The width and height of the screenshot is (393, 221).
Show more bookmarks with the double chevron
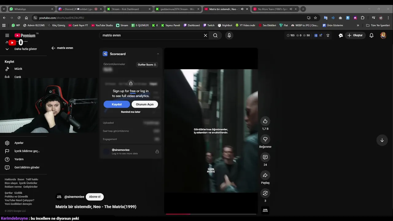tap(358, 25)
